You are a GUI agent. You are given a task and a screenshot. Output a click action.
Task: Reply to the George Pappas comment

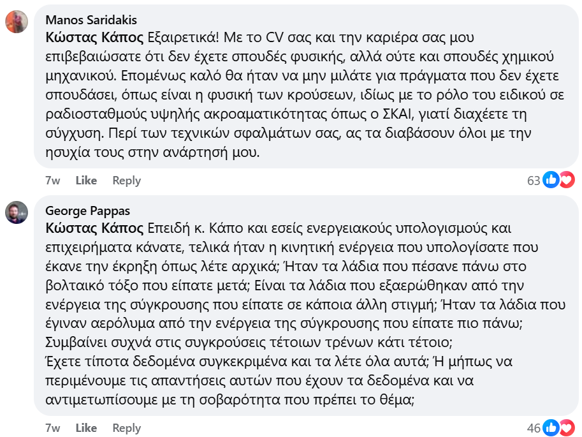click(127, 428)
